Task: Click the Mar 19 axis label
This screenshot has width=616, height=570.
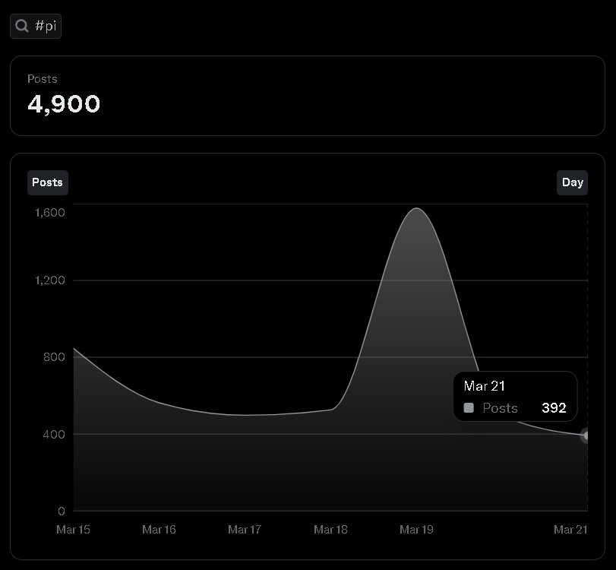Action: point(416,530)
